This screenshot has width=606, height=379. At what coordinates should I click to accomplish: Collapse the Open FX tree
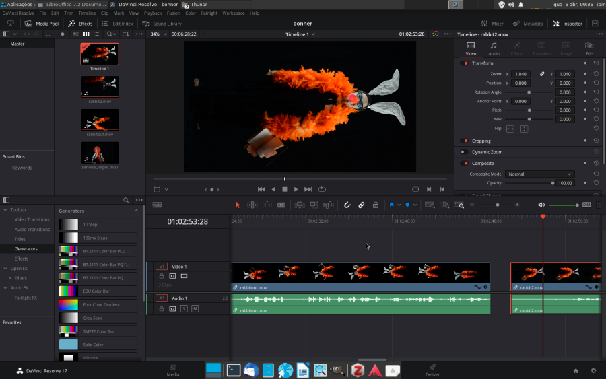pos(5,268)
